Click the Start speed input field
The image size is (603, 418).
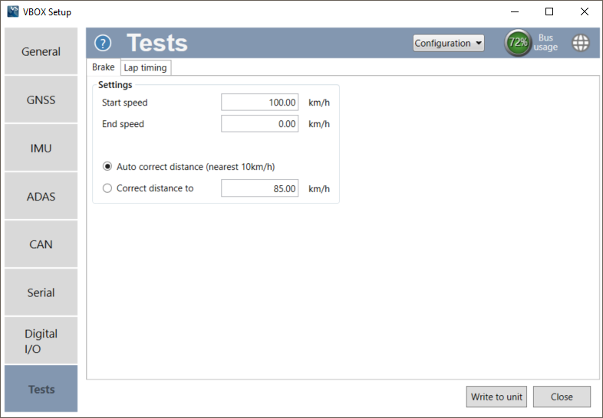coord(259,103)
